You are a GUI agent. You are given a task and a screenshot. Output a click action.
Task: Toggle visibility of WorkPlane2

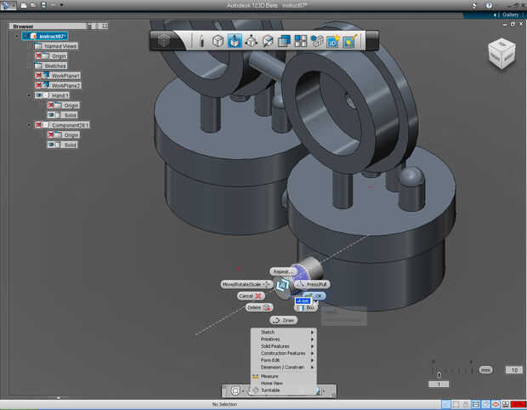(x=38, y=85)
